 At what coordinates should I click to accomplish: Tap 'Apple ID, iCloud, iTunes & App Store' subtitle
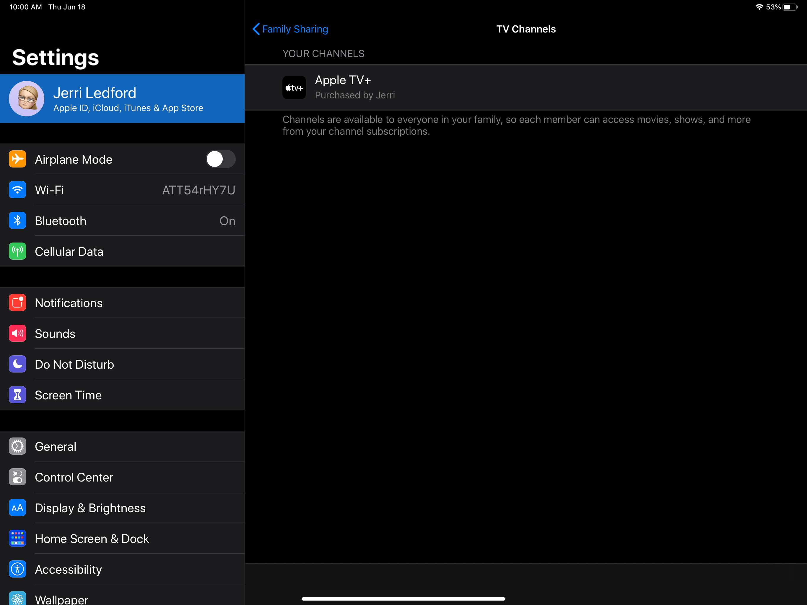[x=128, y=108]
